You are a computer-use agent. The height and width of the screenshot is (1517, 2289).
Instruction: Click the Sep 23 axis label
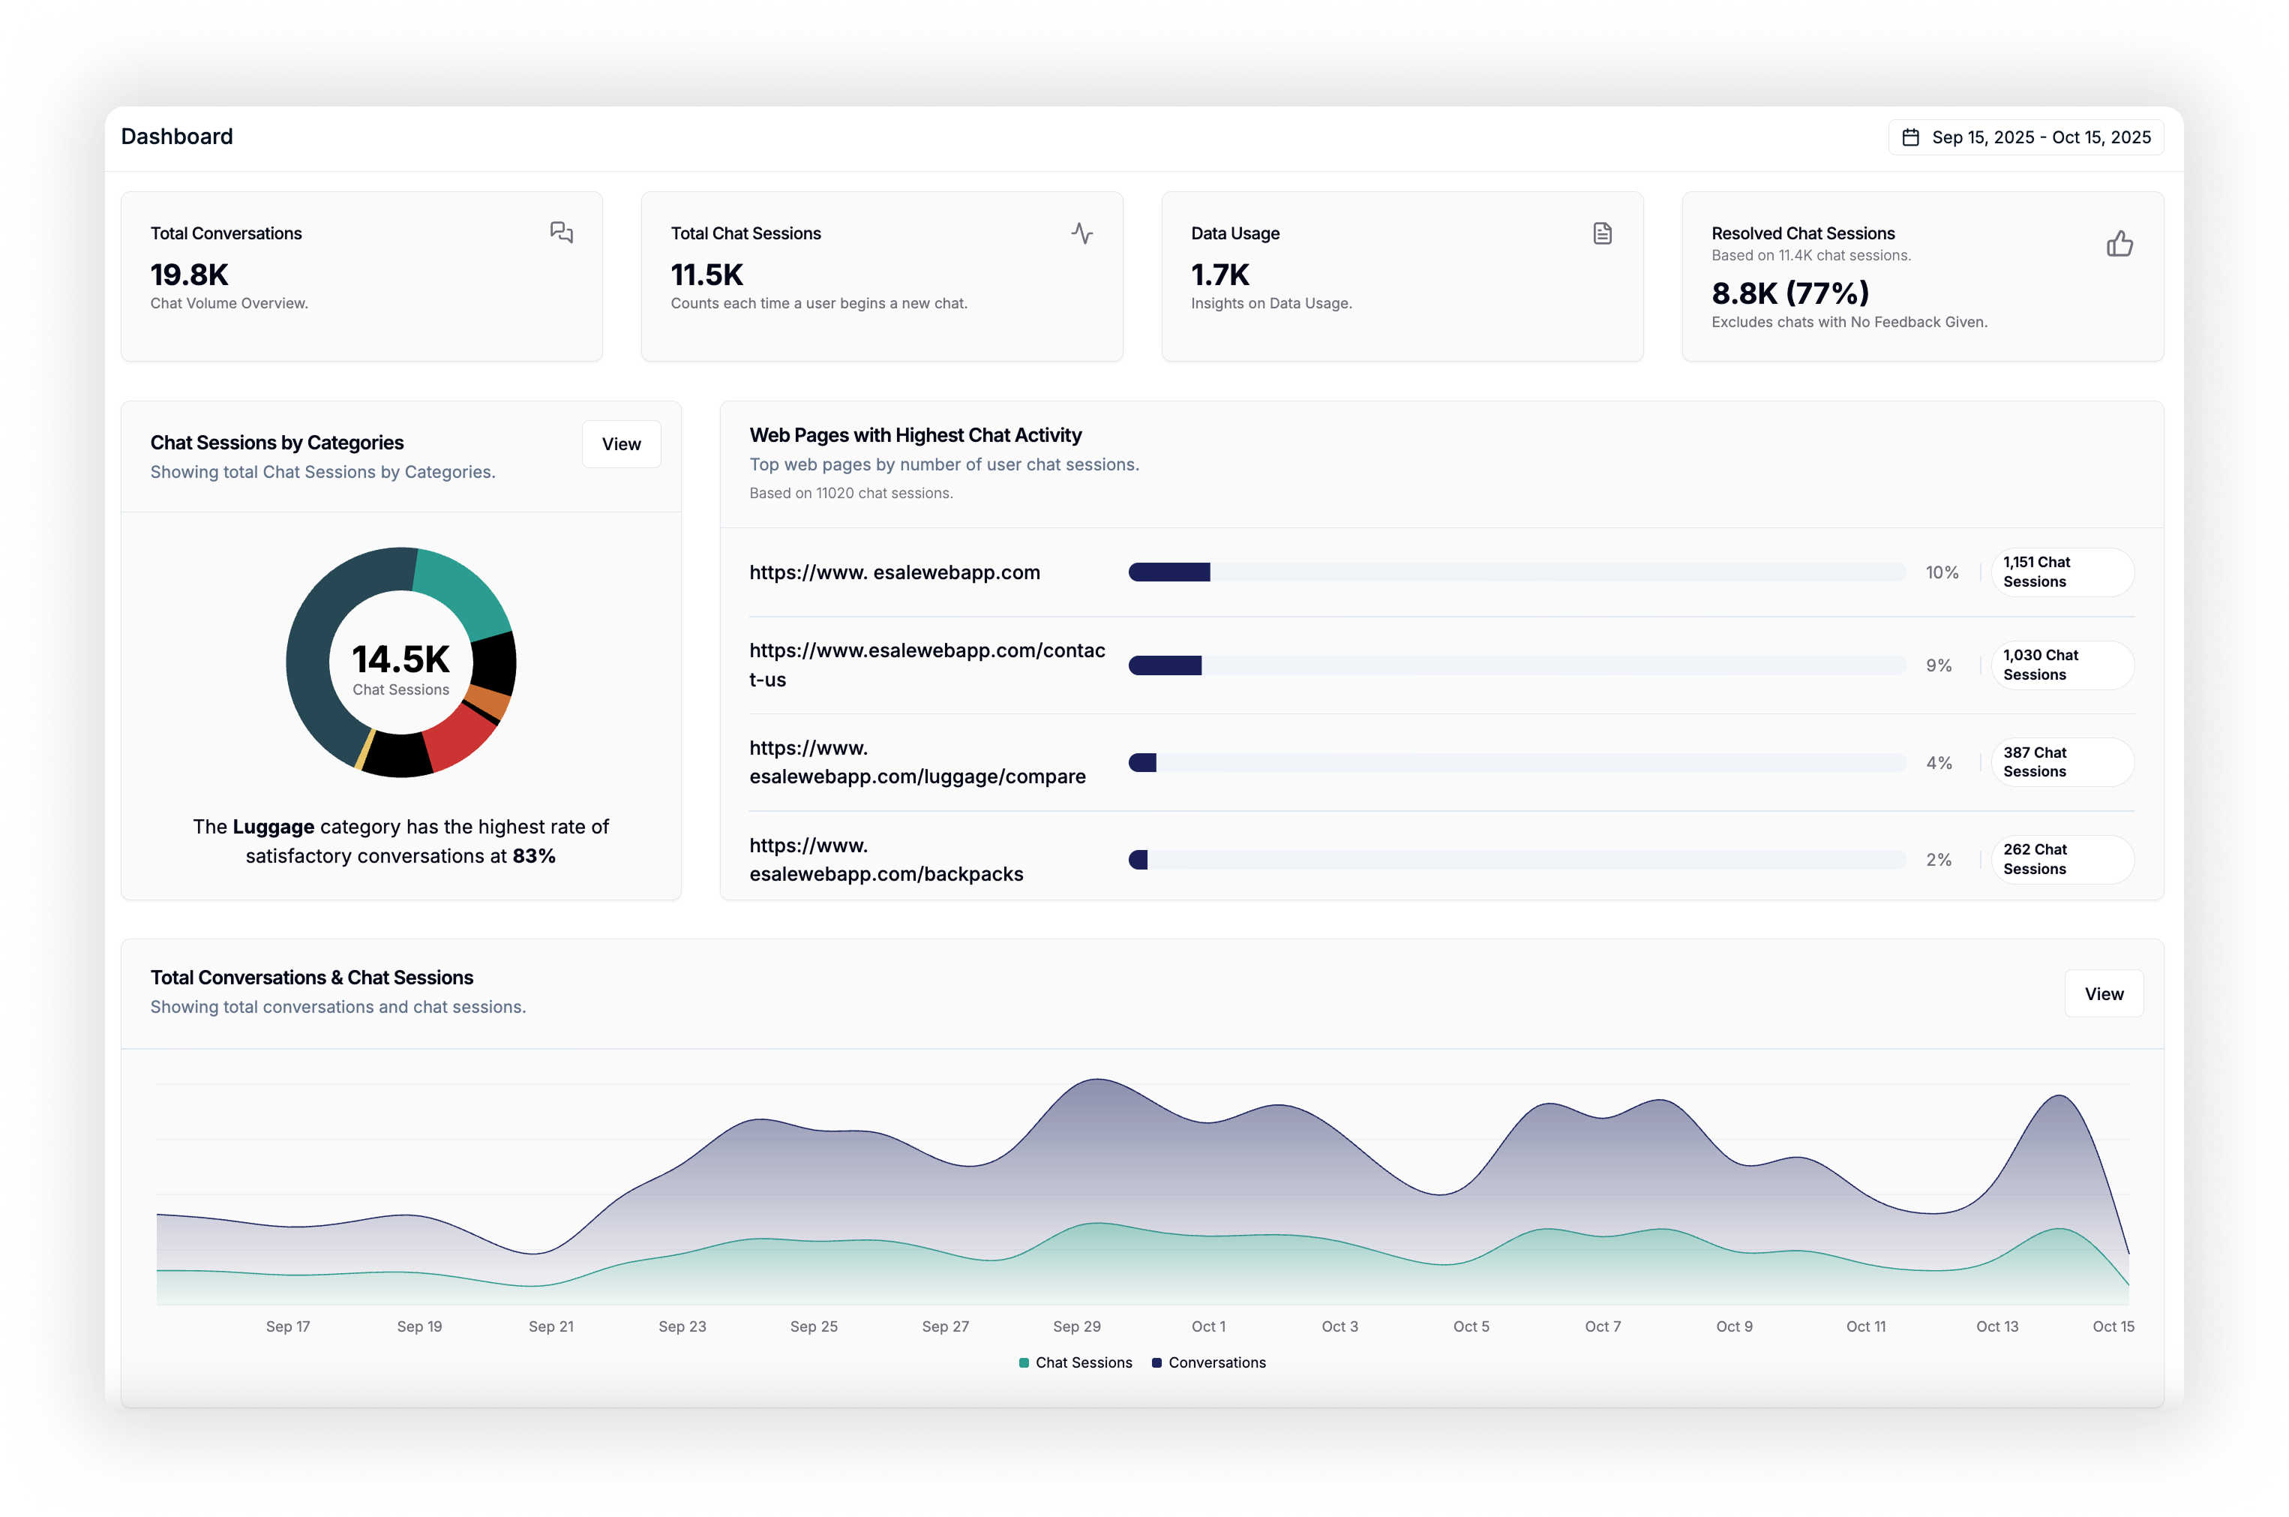coord(682,1326)
